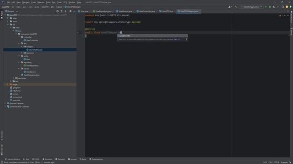293x164 pixels.
Task: Switch to UserRepository.java tab
Action: tap(103, 11)
